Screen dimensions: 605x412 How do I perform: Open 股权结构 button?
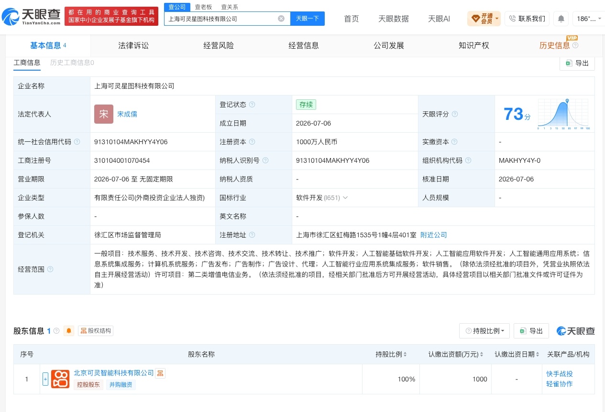point(96,331)
